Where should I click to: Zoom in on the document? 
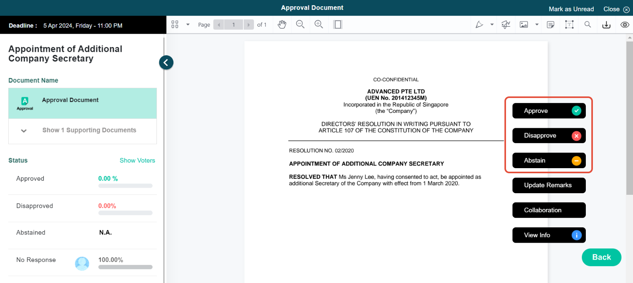(x=319, y=25)
